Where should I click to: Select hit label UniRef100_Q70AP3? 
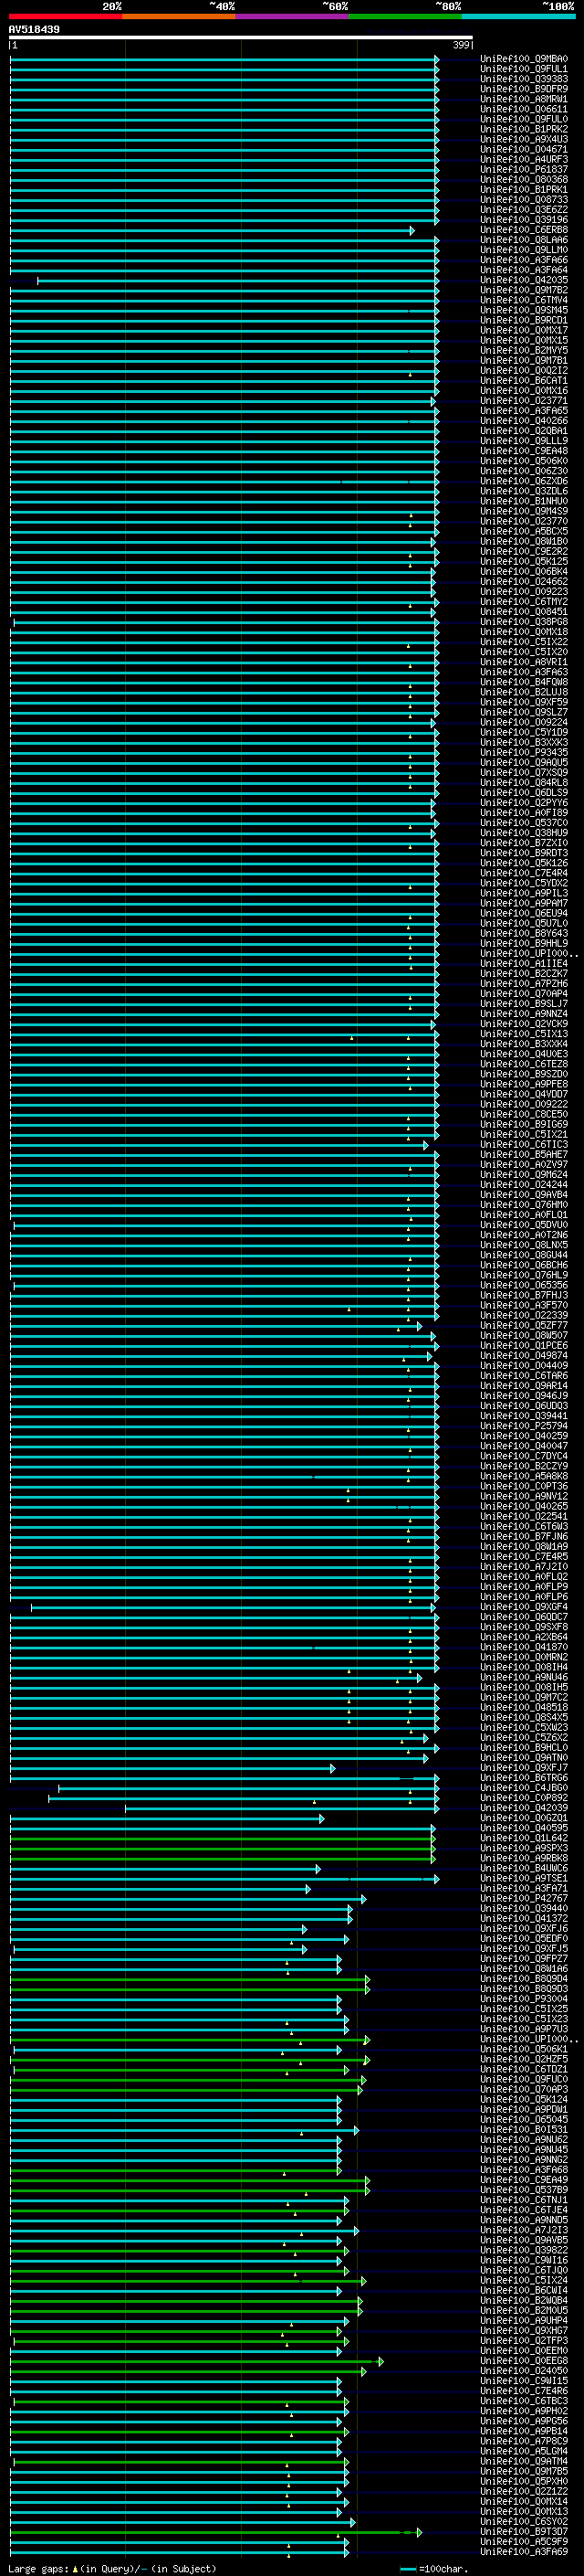[x=524, y=2089]
